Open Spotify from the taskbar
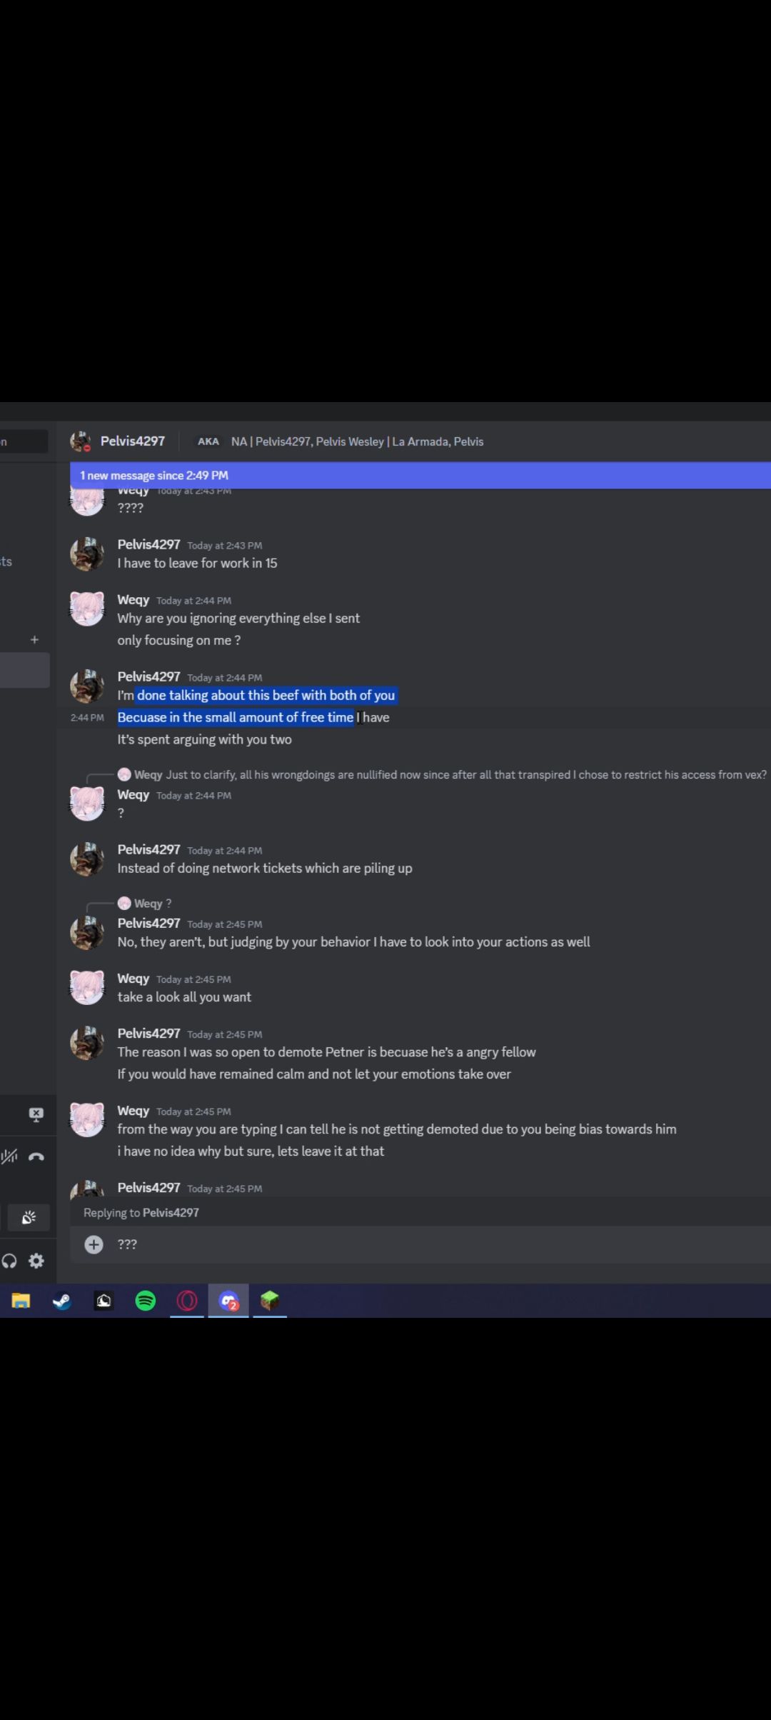Viewport: 771px width, 1720px height. coord(146,1301)
